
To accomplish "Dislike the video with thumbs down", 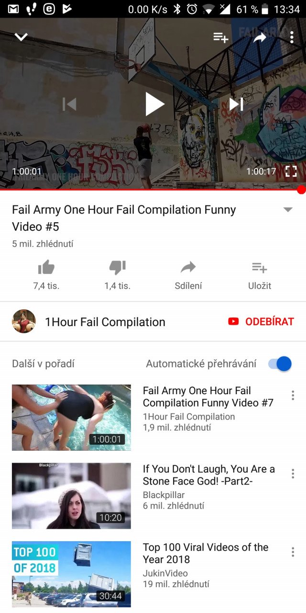I will pyautogui.click(x=118, y=275).
